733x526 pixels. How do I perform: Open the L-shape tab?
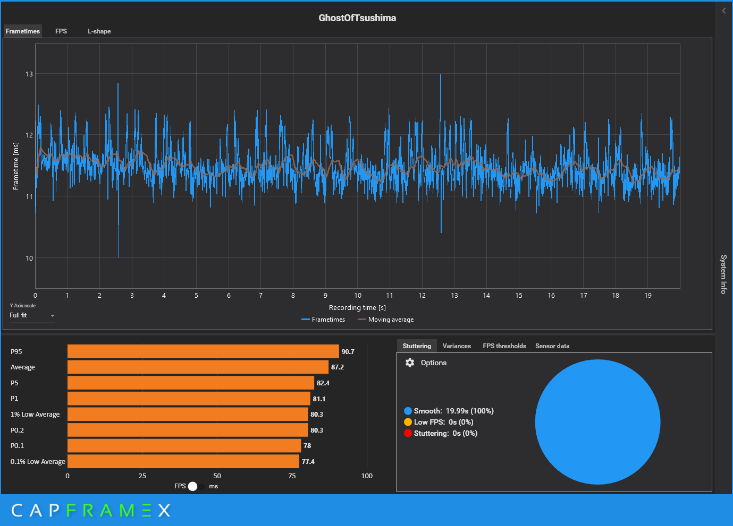click(x=99, y=31)
